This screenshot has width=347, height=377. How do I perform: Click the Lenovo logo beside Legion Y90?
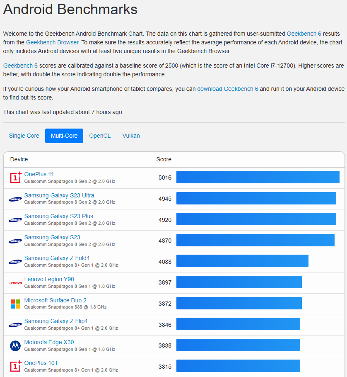pos(15,283)
